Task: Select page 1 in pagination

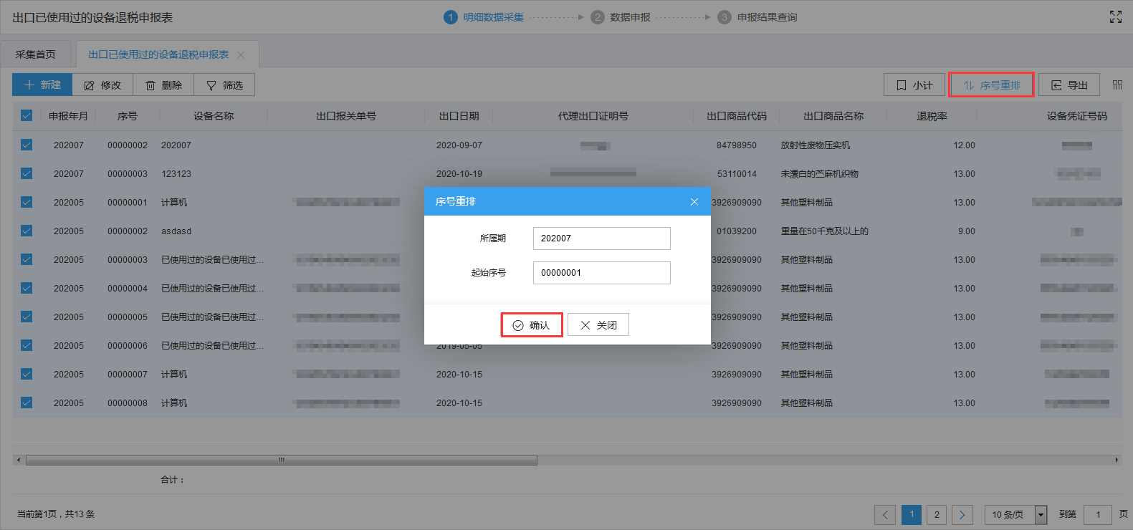Action: coord(912,514)
